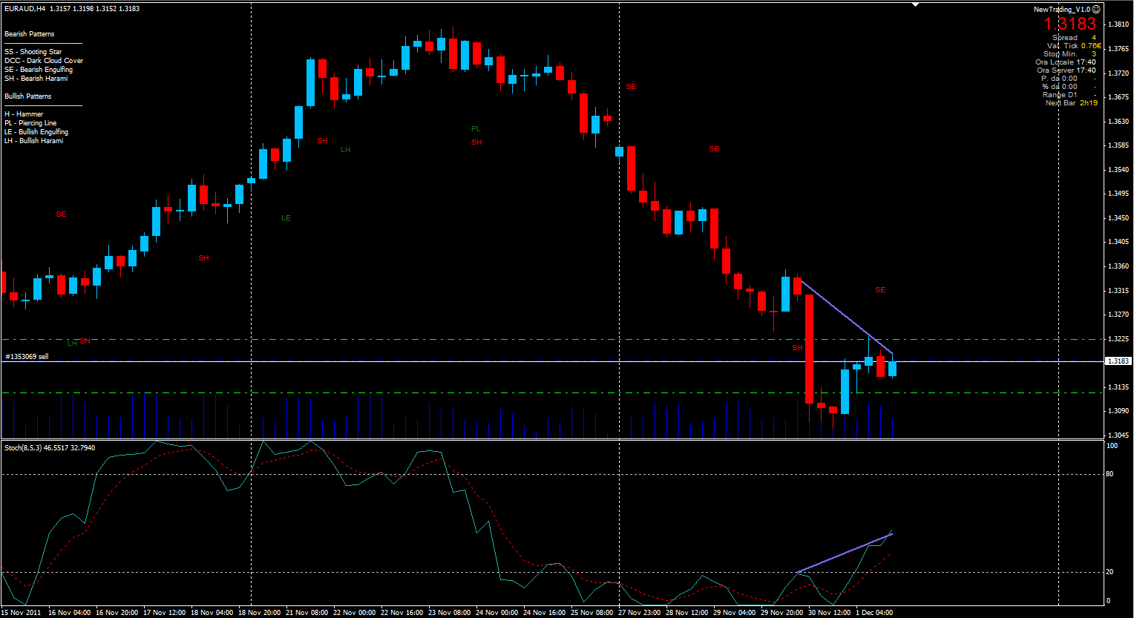
Task: Click the 1.3225 price axis label
Action: pyautogui.click(x=1118, y=339)
